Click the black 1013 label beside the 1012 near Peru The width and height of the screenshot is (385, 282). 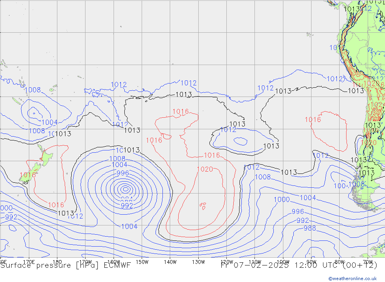356,91
